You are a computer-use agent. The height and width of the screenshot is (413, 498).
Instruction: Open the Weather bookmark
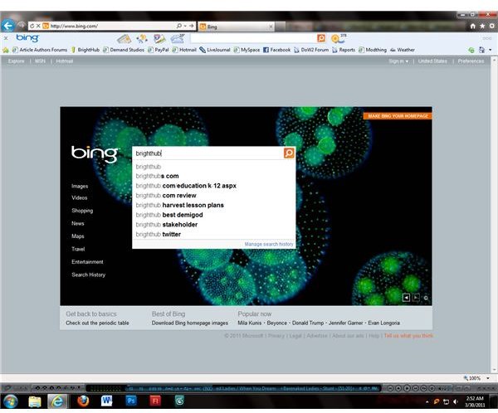pos(403,50)
